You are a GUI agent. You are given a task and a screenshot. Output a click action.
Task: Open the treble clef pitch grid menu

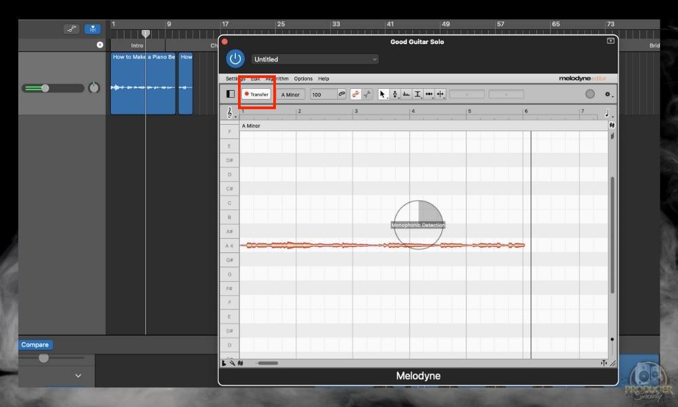[230, 113]
